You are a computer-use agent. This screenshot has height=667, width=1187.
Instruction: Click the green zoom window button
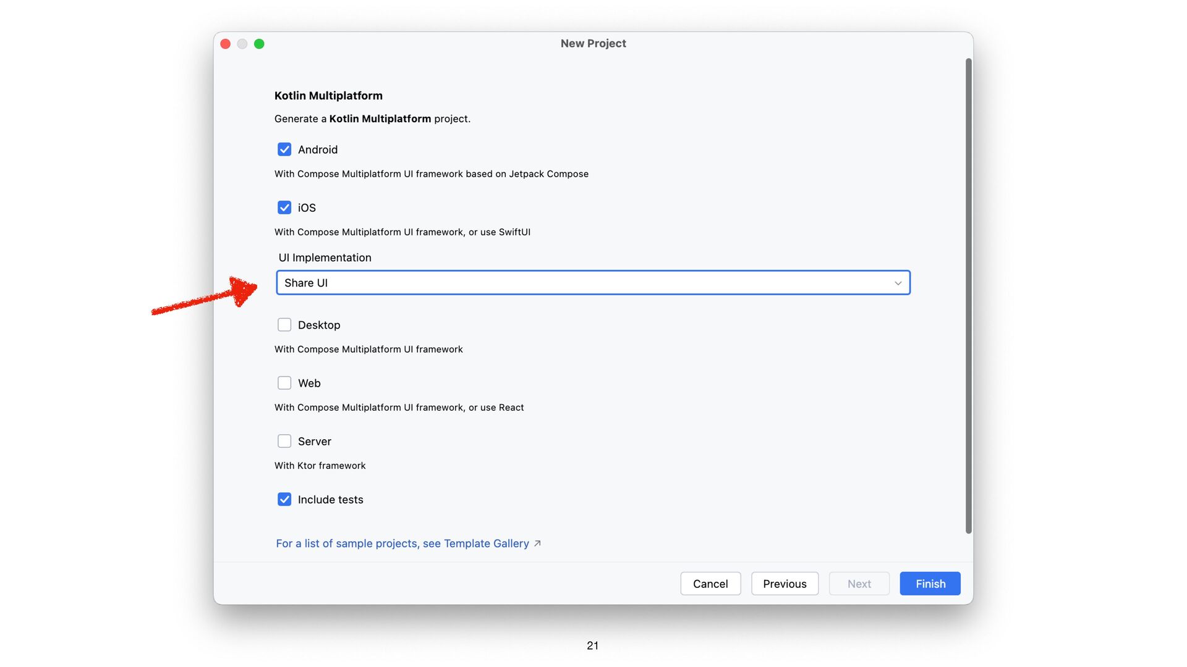[259, 44]
